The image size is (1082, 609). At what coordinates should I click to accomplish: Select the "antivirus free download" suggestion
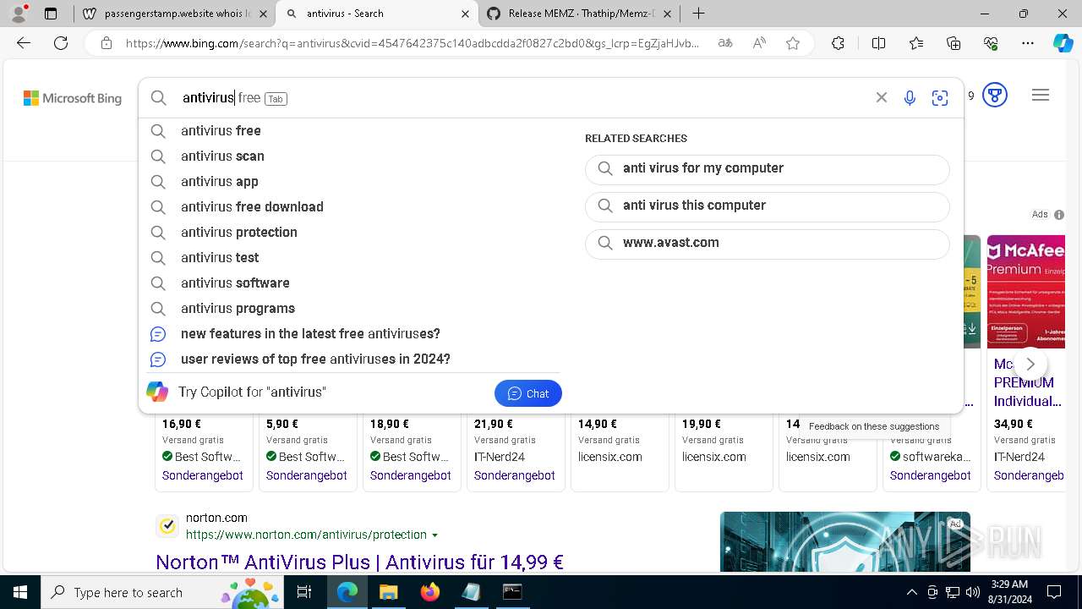(x=353, y=206)
